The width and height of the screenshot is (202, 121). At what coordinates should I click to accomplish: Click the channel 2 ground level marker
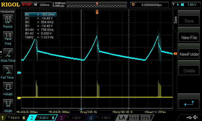pos(19,73)
